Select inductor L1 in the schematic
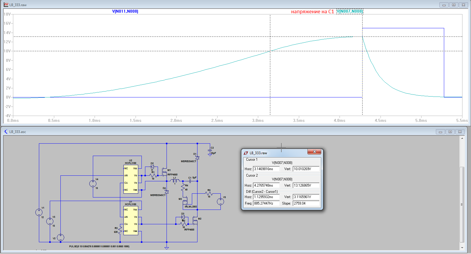Image resolution: width=471 pixels, height=254 pixels. click(175, 181)
